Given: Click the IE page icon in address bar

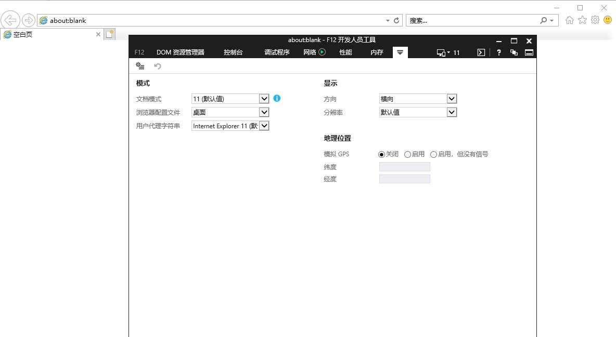Looking at the screenshot, I should (44, 20).
